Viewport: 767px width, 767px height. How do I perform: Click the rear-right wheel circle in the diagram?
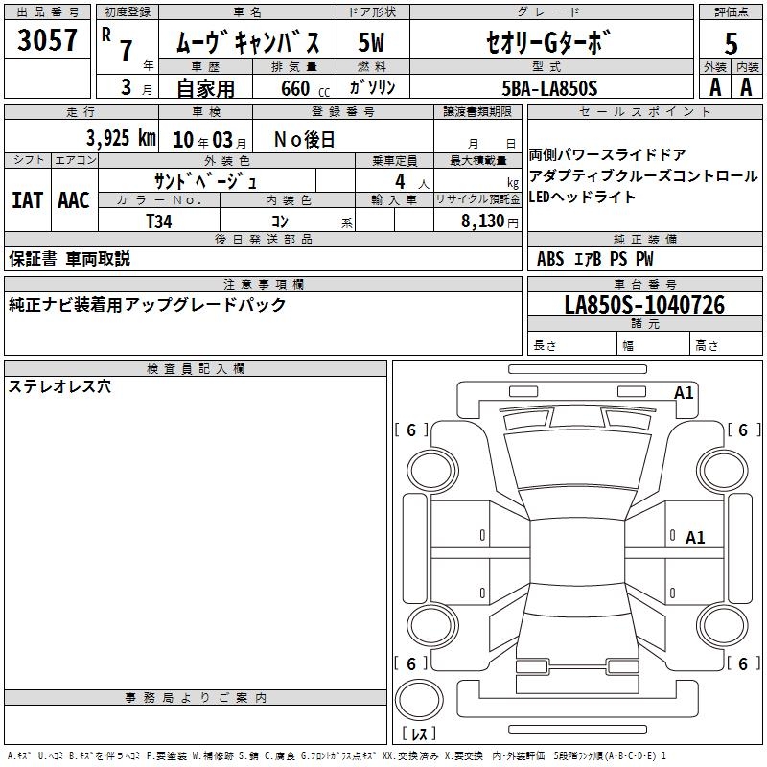[x=722, y=625]
